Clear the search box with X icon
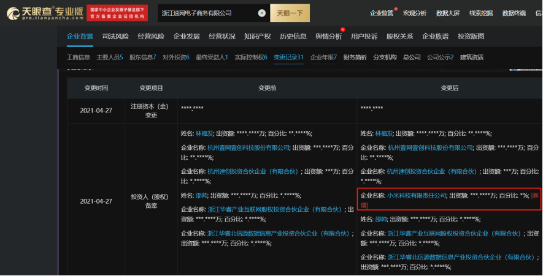The width and height of the screenshot is (543, 276). coord(262,13)
